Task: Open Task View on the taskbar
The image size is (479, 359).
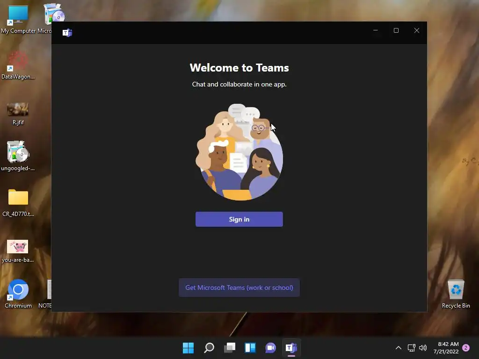Action: (230, 348)
